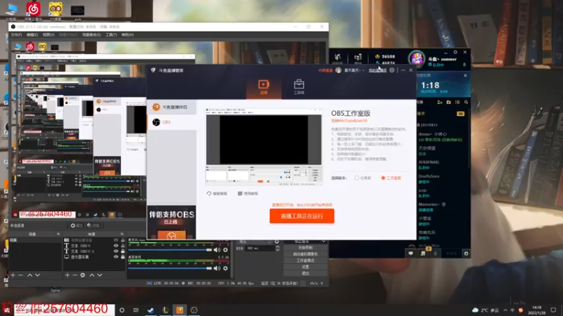Open chat bubble icon at League client bottom
563x316 pixels.
[410, 254]
